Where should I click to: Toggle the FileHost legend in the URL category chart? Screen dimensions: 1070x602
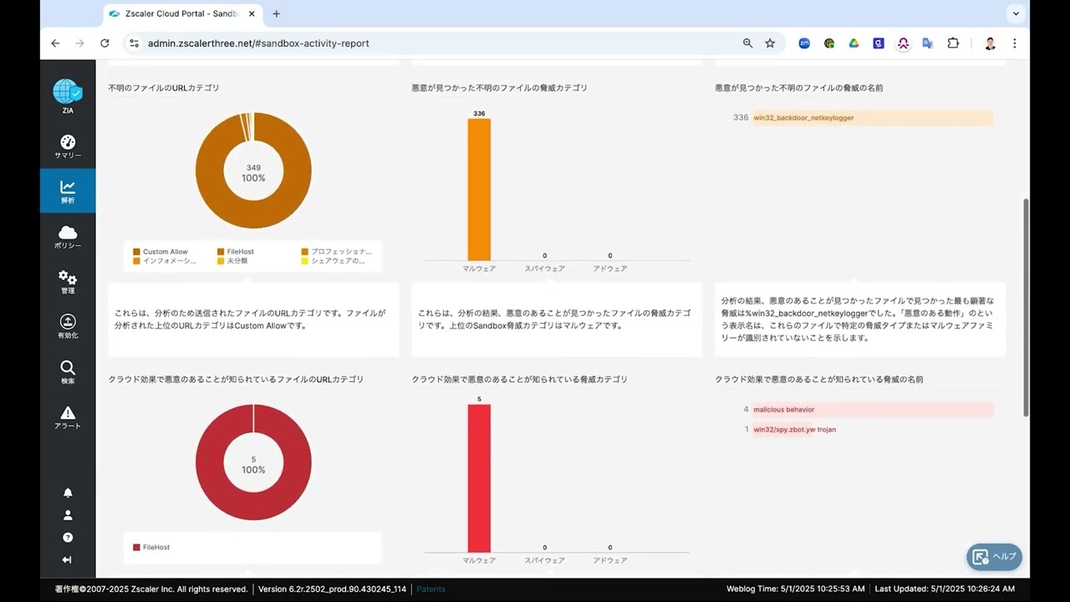point(237,251)
